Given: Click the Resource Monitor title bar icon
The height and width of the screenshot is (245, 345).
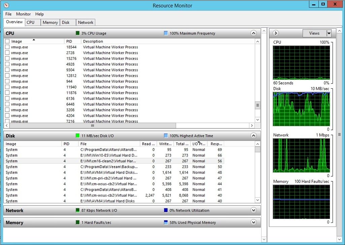Looking at the screenshot, I should pyautogui.click(x=6, y=5).
